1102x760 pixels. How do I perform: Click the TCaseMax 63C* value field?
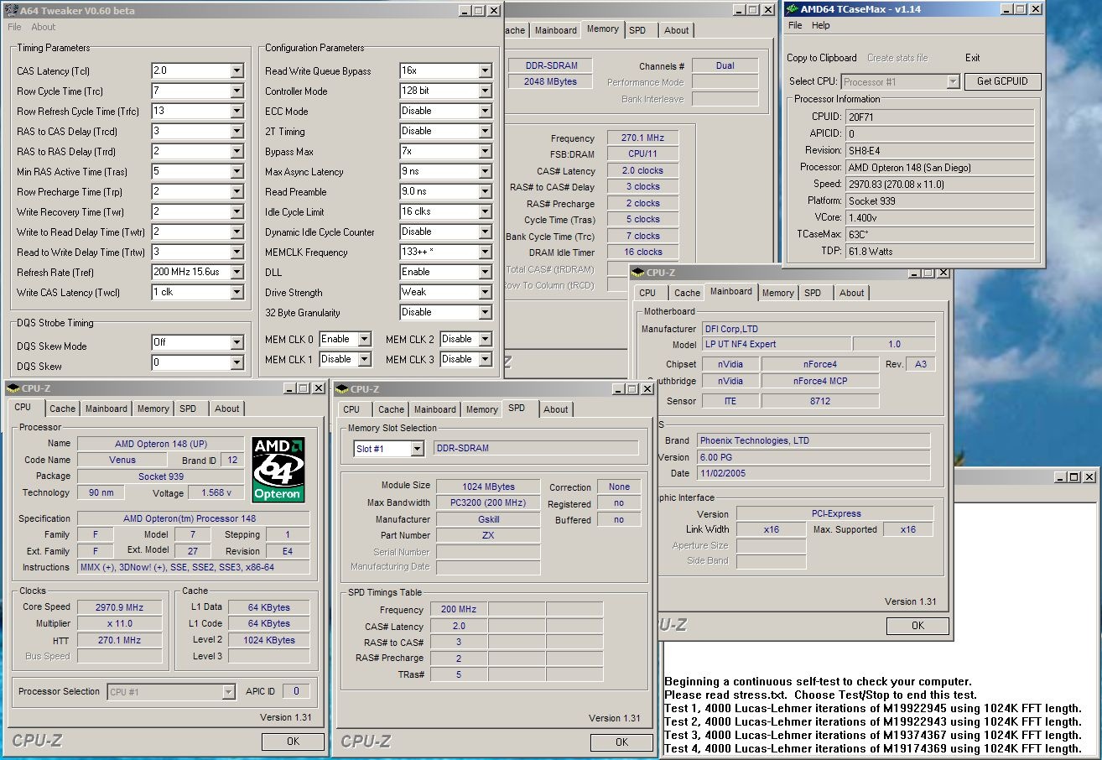(x=939, y=235)
